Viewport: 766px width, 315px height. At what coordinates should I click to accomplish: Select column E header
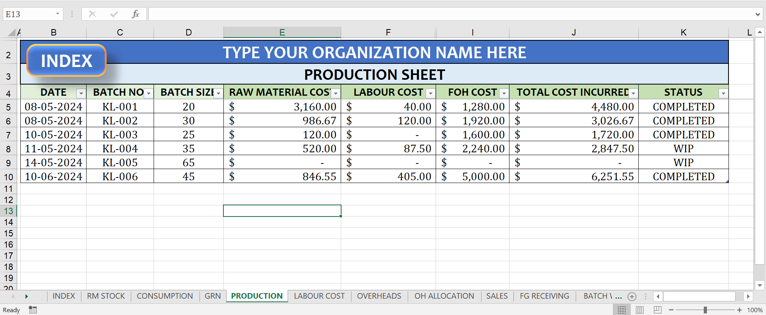tap(282, 32)
